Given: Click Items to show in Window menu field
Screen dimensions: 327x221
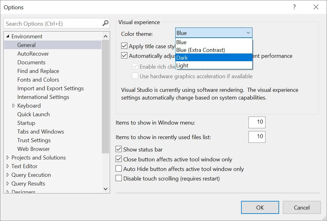Looking at the screenshot, I should [x=257, y=122].
